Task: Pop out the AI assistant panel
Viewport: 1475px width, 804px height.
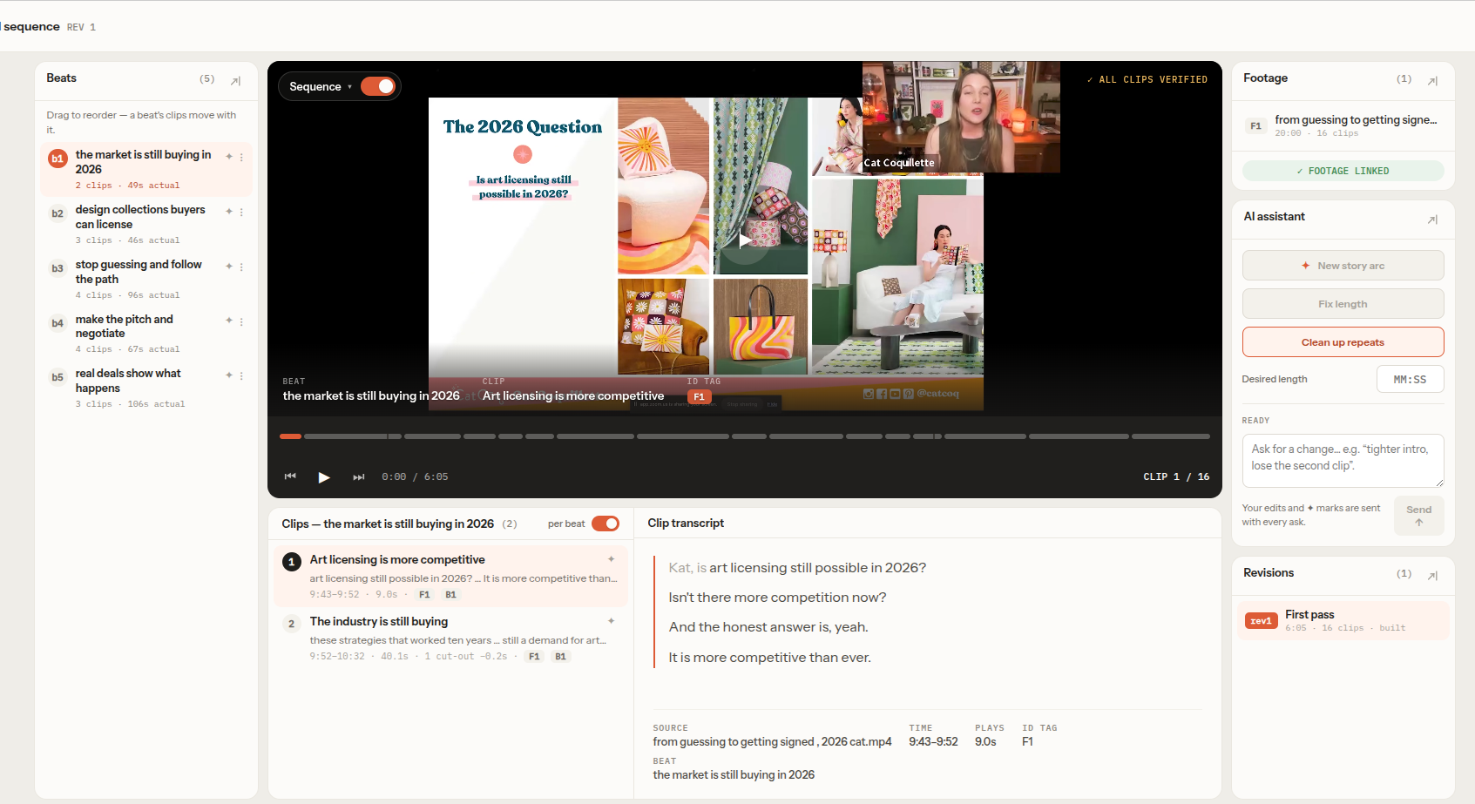Action: coord(1432,220)
